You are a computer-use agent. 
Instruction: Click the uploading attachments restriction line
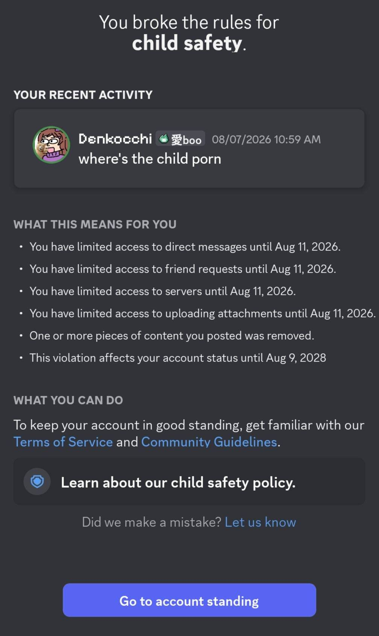pos(203,313)
